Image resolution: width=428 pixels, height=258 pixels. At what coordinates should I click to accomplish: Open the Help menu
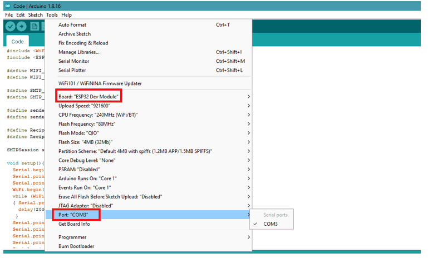click(66, 15)
